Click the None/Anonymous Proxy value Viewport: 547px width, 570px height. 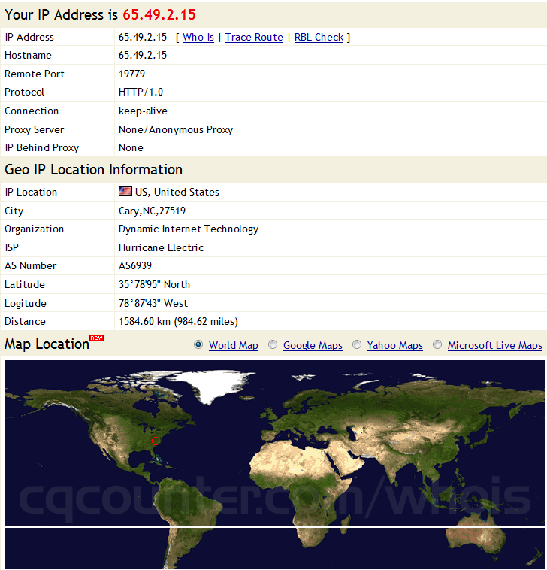click(x=175, y=130)
